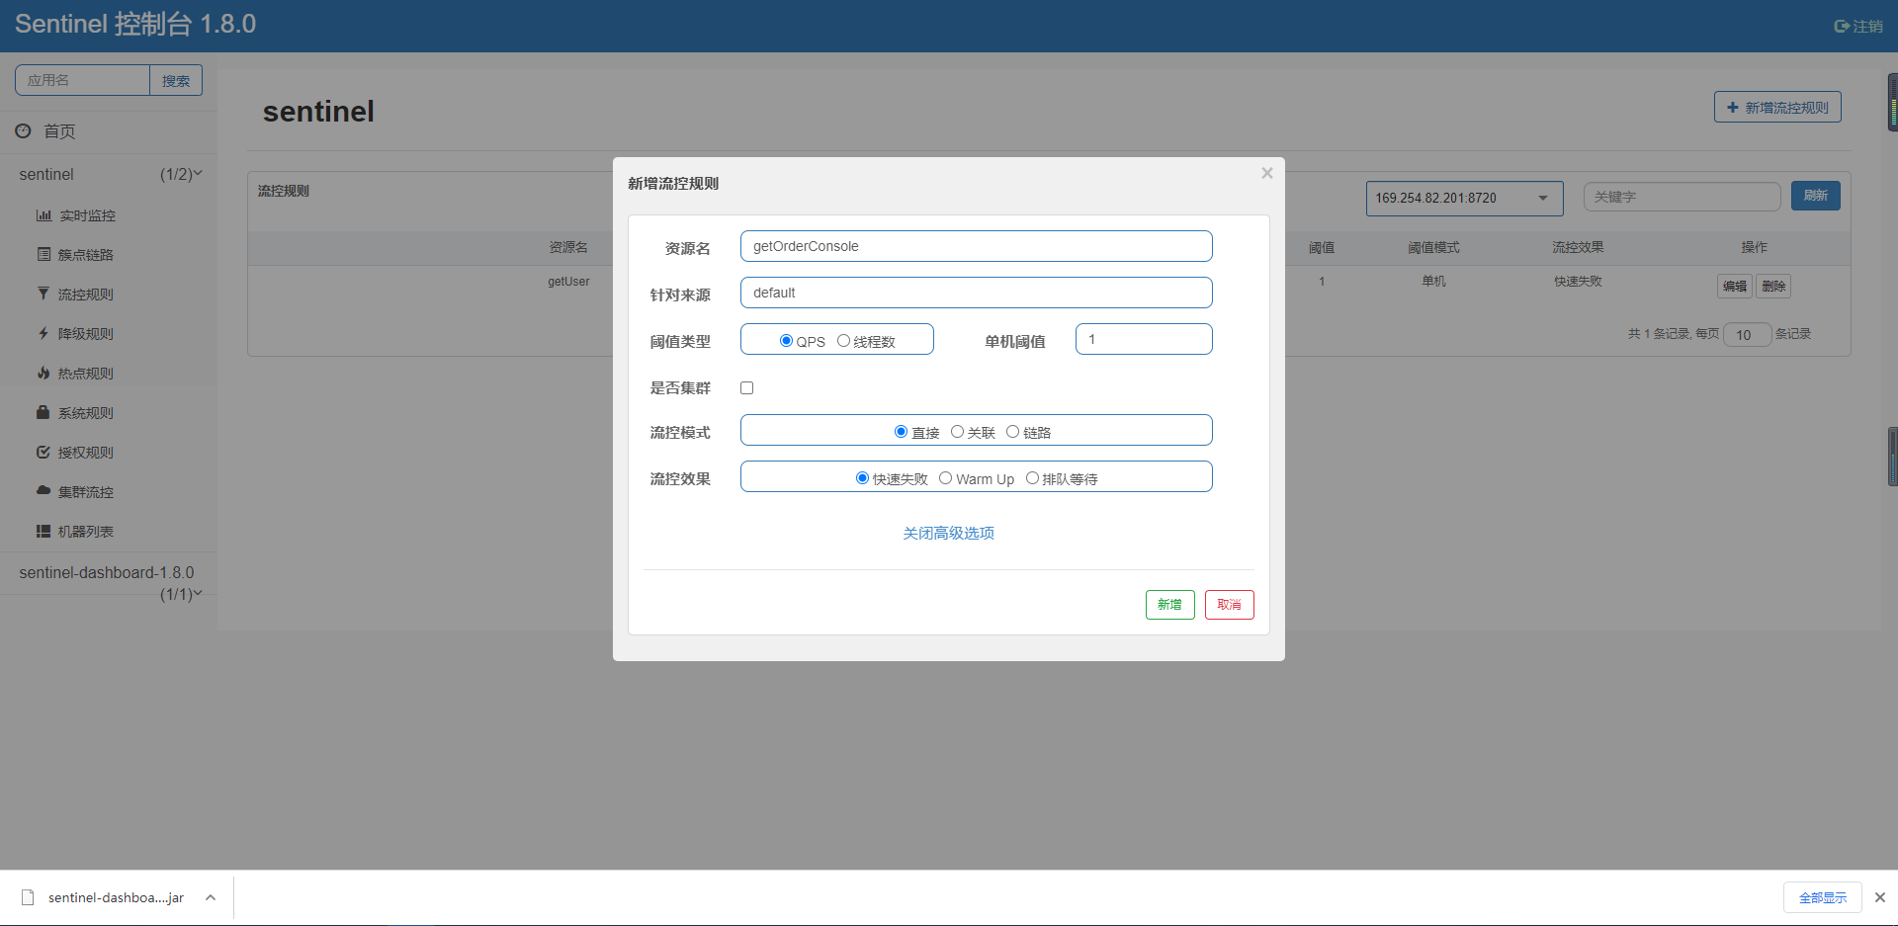
Task: Select 关联 flow control mode
Action: coord(957,432)
